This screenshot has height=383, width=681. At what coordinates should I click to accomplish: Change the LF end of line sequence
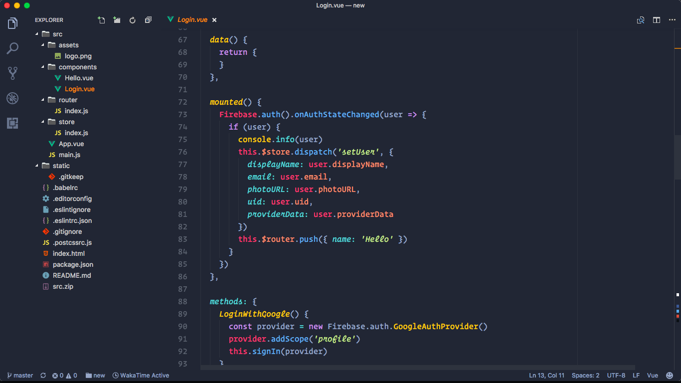click(636, 376)
